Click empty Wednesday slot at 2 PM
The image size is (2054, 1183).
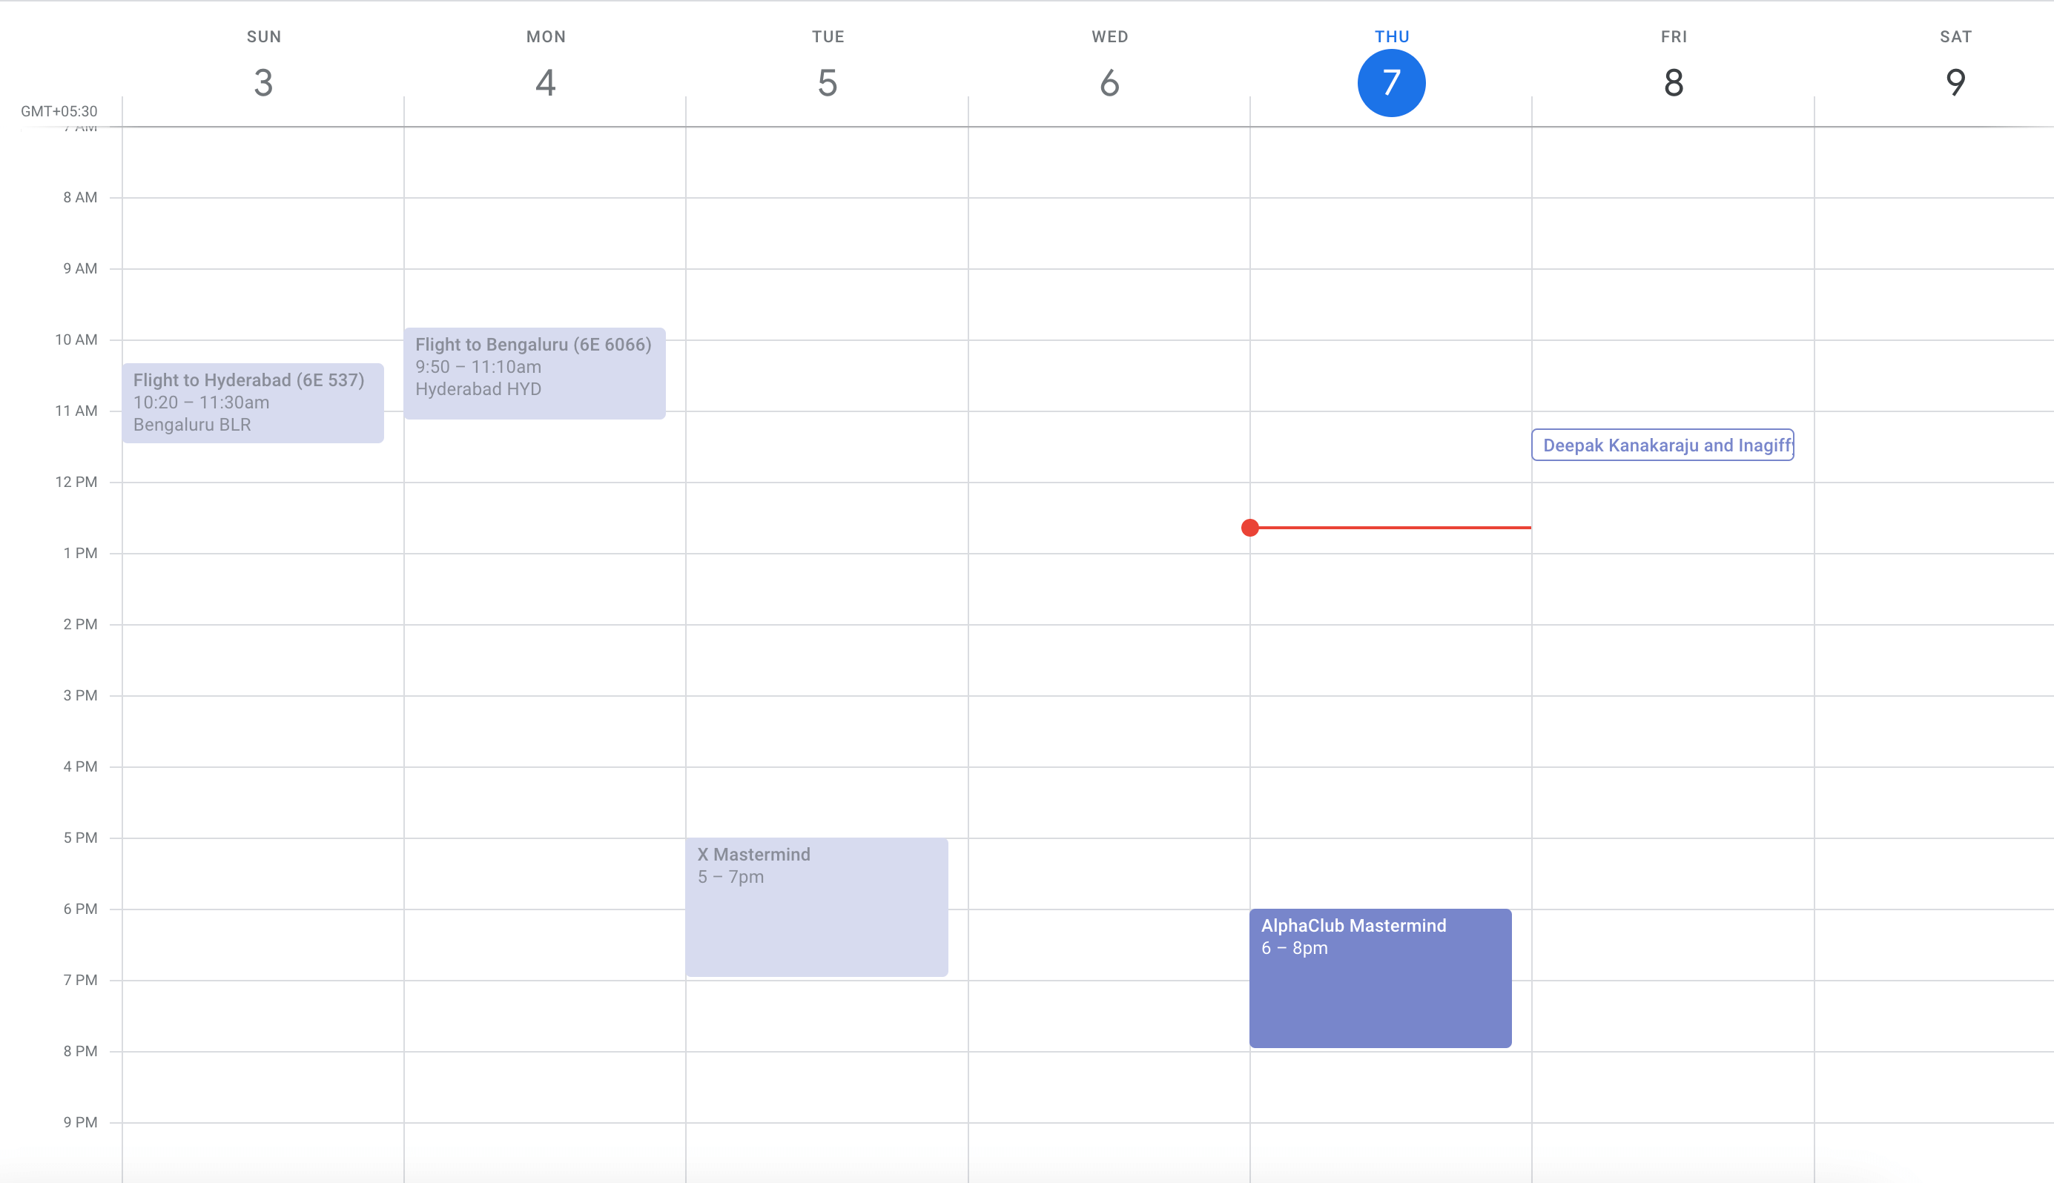click(1109, 660)
